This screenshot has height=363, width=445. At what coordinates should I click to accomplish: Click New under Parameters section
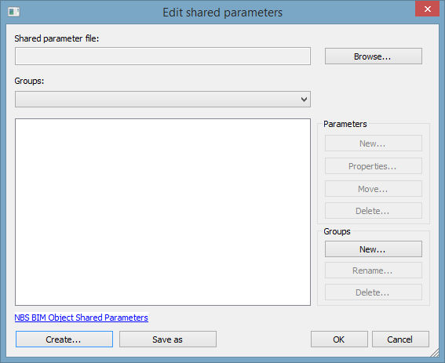(x=374, y=143)
